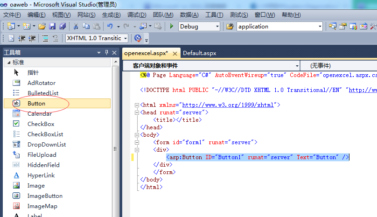Image resolution: width=377 pixels, height=217 pixels.
Task: Close the Toolbox panel
Action: pyautogui.click(x=114, y=52)
